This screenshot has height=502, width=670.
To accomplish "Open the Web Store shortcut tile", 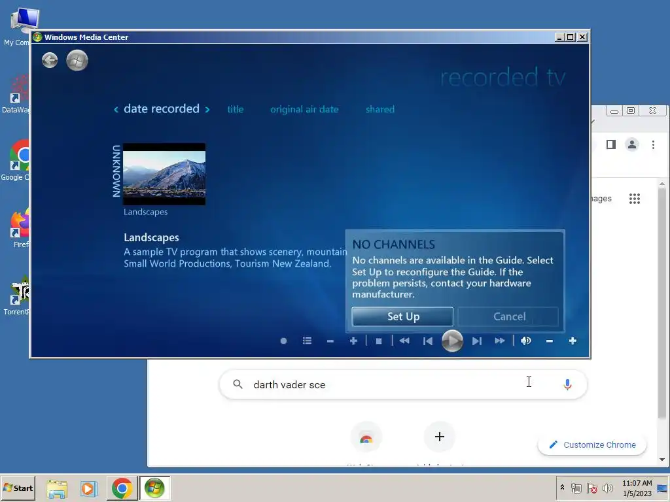I will coord(366,437).
